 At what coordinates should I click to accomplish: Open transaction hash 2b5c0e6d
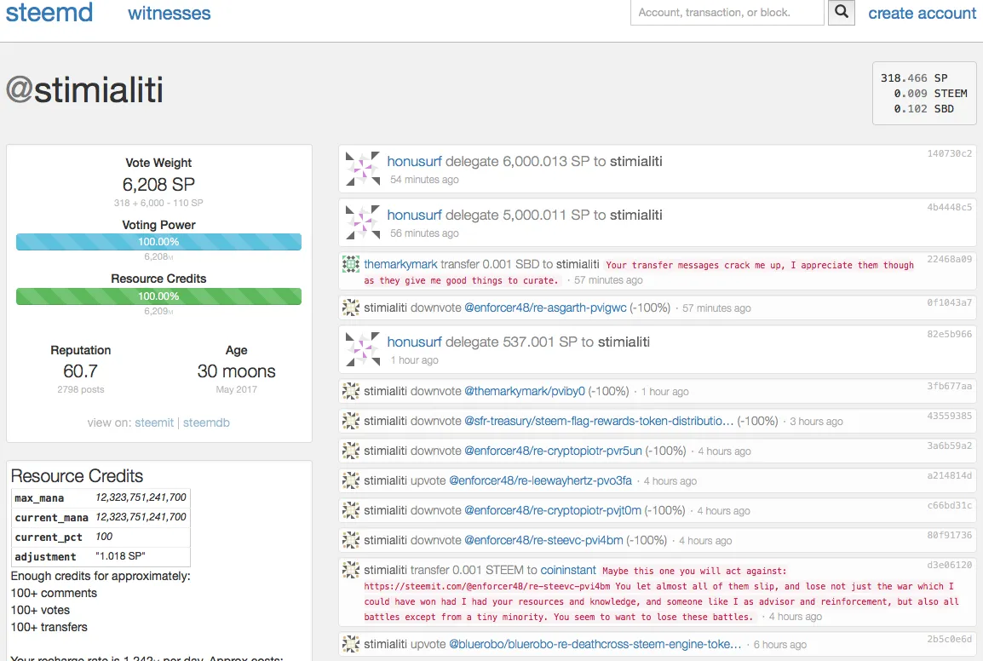[949, 638]
